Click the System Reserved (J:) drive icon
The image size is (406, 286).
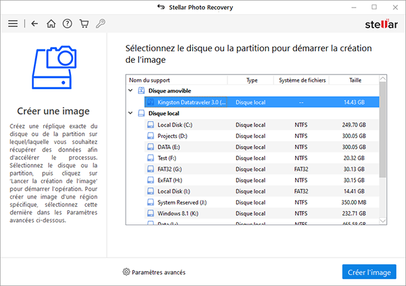150,202
